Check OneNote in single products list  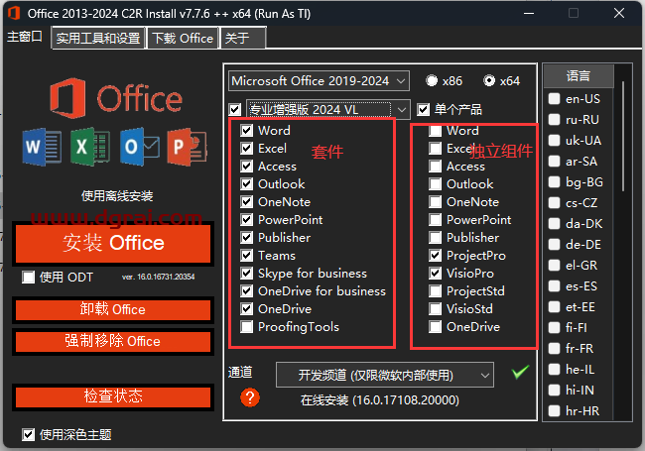pyautogui.click(x=435, y=202)
